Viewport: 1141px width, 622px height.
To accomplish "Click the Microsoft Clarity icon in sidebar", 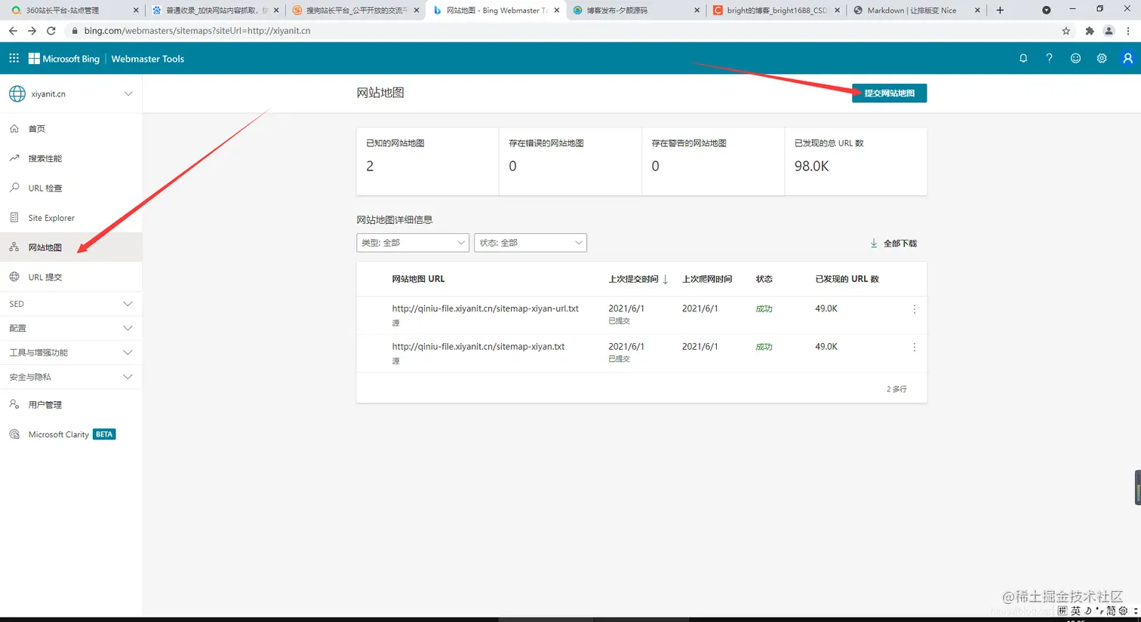I will click(x=14, y=434).
